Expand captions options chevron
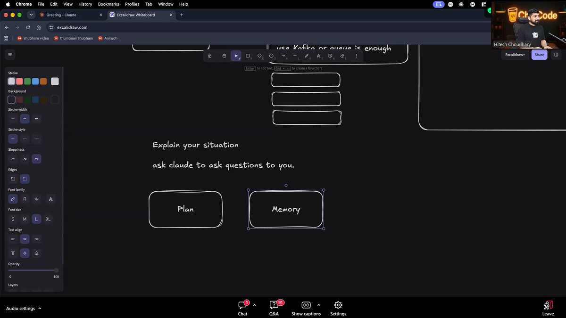 319,305
